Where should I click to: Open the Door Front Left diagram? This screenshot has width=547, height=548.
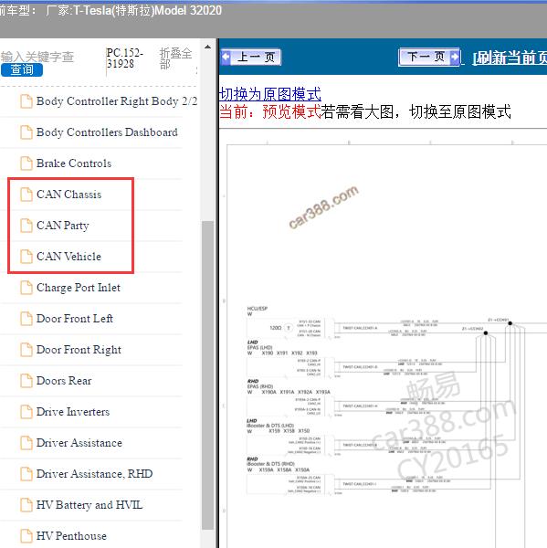click(x=75, y=319)
